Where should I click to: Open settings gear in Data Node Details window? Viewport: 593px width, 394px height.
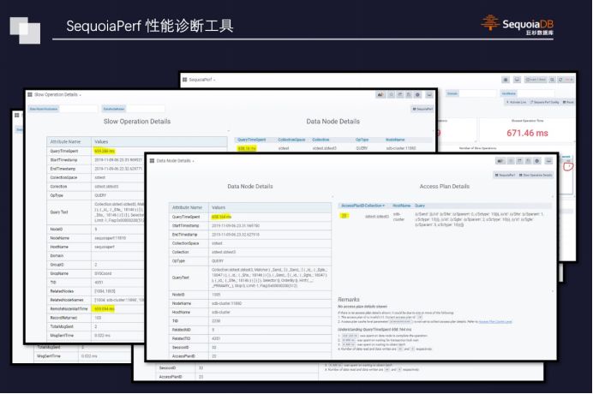(x=537, y=162)
